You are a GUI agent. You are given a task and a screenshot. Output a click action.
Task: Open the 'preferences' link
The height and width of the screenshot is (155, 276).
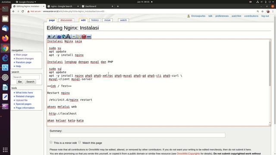click(222, 16)
